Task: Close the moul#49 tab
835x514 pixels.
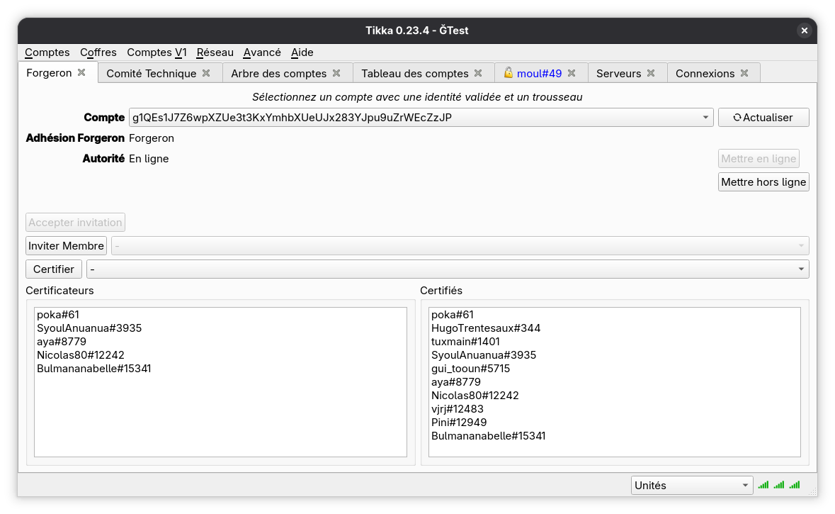Action: coord(572,73)
